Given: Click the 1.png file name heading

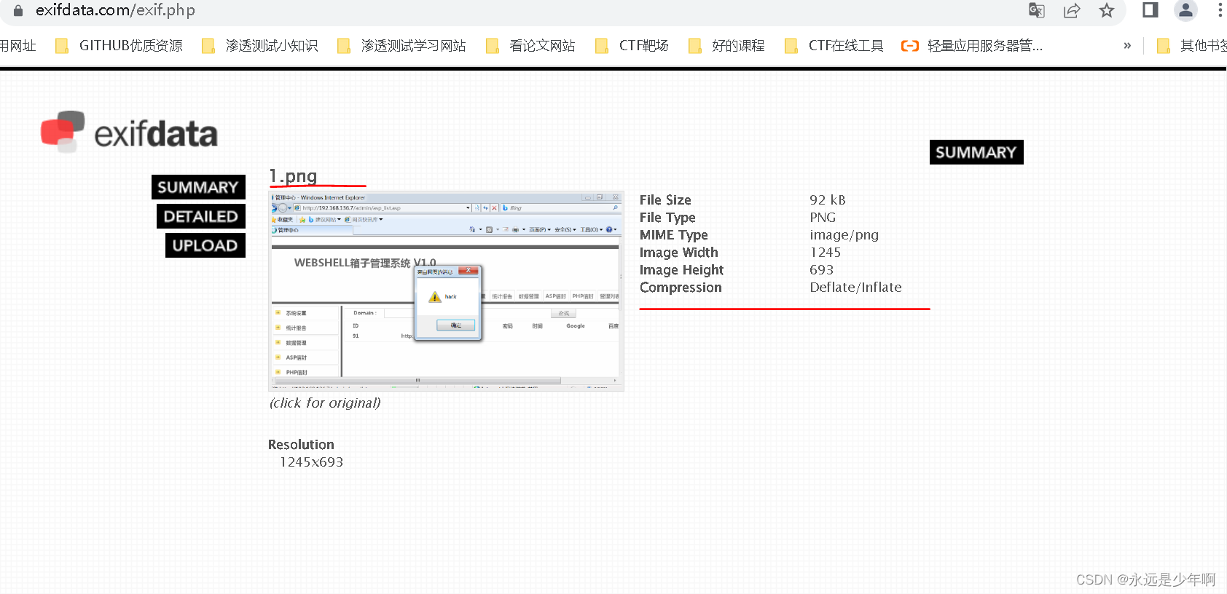Looking at the screenshot, I should pyautogui.click(x=293, y=176).
